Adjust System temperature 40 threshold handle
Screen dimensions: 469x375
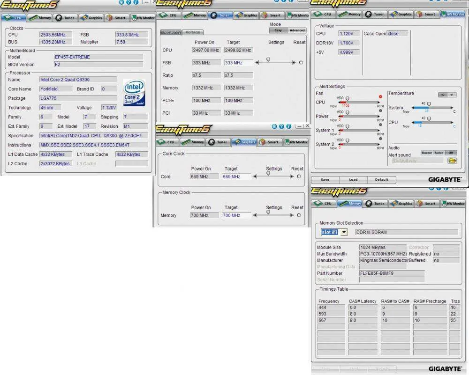[429, 103]
